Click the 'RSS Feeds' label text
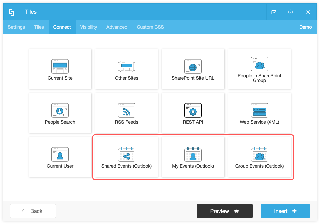320x224 pixels. point(127,122)
